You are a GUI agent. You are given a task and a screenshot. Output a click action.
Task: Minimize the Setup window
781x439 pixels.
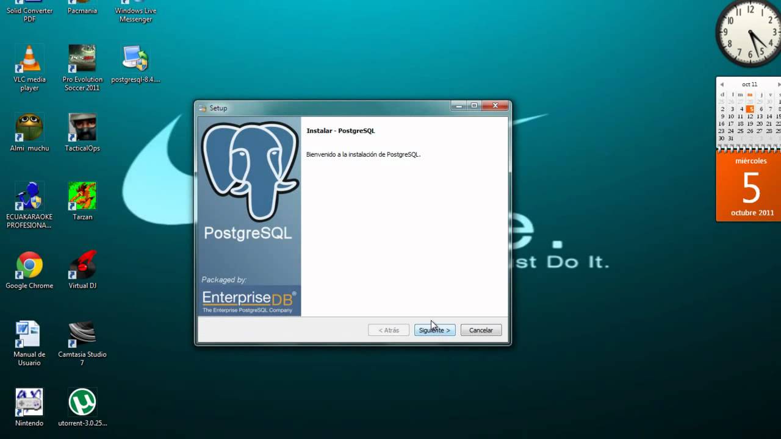(x=459, y=105)
